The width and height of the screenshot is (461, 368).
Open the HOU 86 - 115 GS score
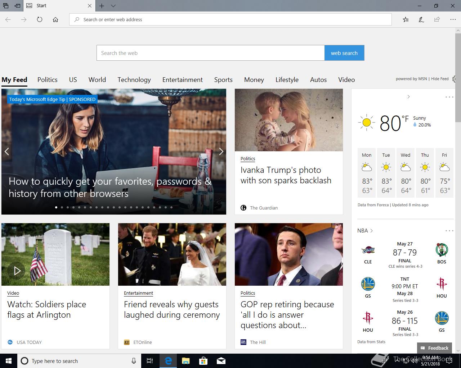pyautogui.click(x=405, y=321)
